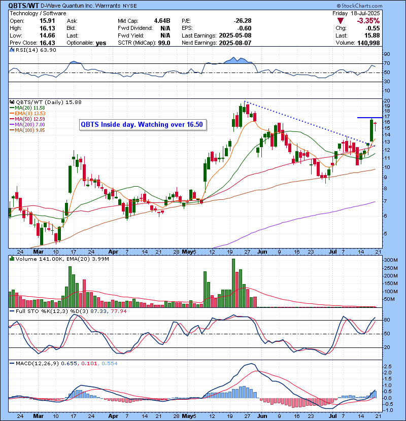Click the blue horizontal resistance line near 17
Screen dimensions: 406x421
pos(369,118)
